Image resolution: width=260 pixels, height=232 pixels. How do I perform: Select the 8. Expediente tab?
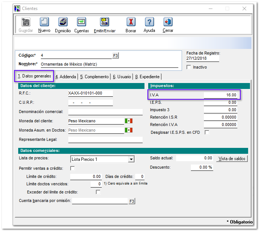click(147, 77)
